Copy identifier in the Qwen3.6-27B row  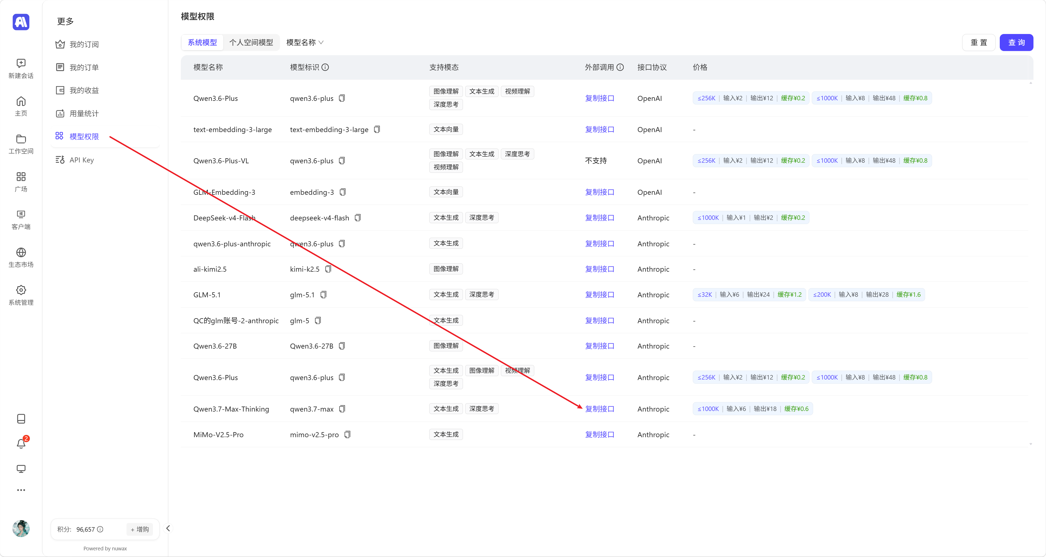tap(342, 346)
